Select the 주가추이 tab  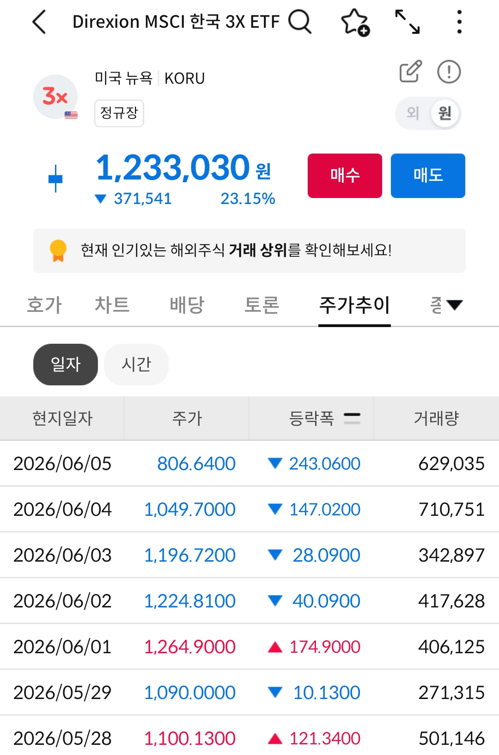point(354,305)
